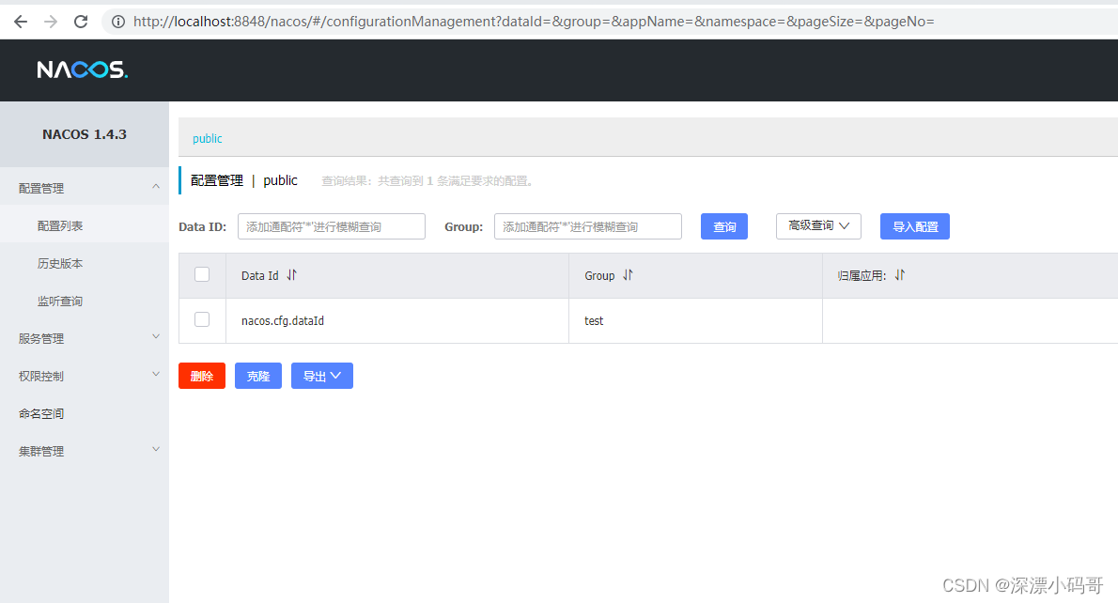Click the blue 查询 search button
The height and width of the screenshot is (603, 1118).
(x=723, y=225)
